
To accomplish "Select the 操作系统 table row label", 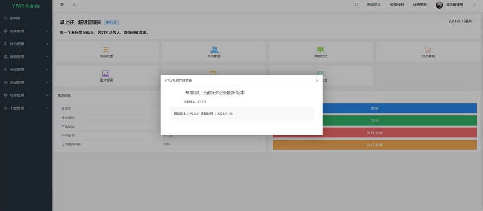I will point(68,118).
